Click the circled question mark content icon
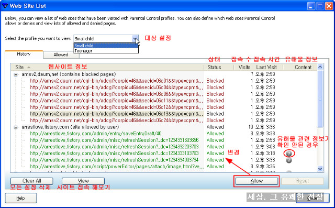Viewport: 335px width, 208px height. click(x=289, y=154)
